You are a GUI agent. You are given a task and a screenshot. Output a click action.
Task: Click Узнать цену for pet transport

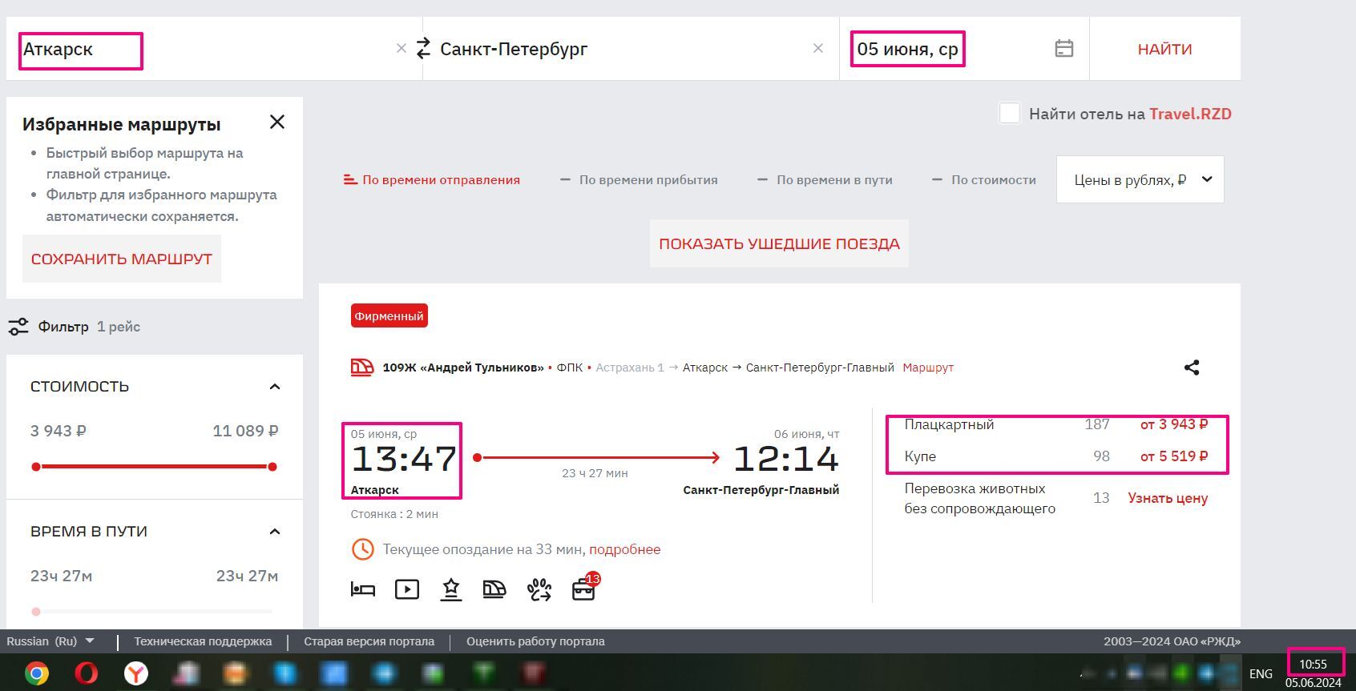click(x=1168, y=498)
